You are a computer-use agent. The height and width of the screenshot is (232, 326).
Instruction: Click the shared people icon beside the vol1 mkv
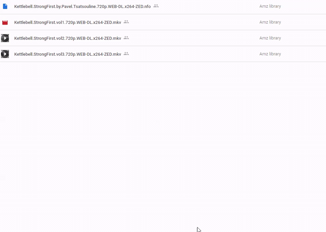(x=126, y=22)
